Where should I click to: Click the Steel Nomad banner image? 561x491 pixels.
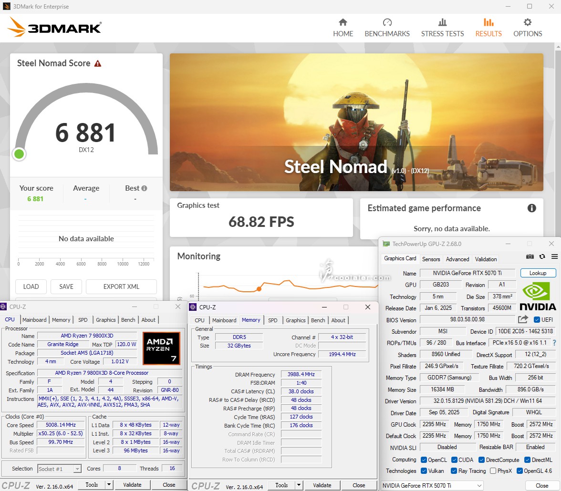356,122
